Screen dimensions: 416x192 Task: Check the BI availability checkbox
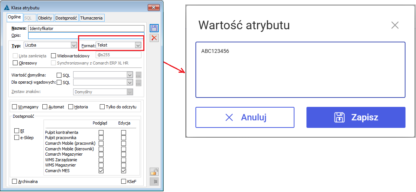pos(17,131)
